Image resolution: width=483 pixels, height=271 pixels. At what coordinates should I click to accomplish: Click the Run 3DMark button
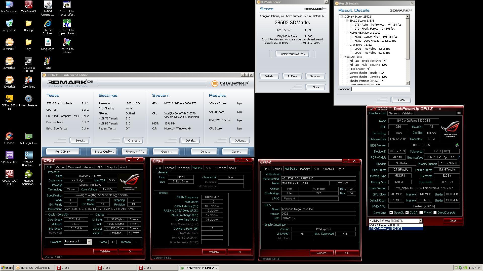pyautogui.click(x=63, y=152)
